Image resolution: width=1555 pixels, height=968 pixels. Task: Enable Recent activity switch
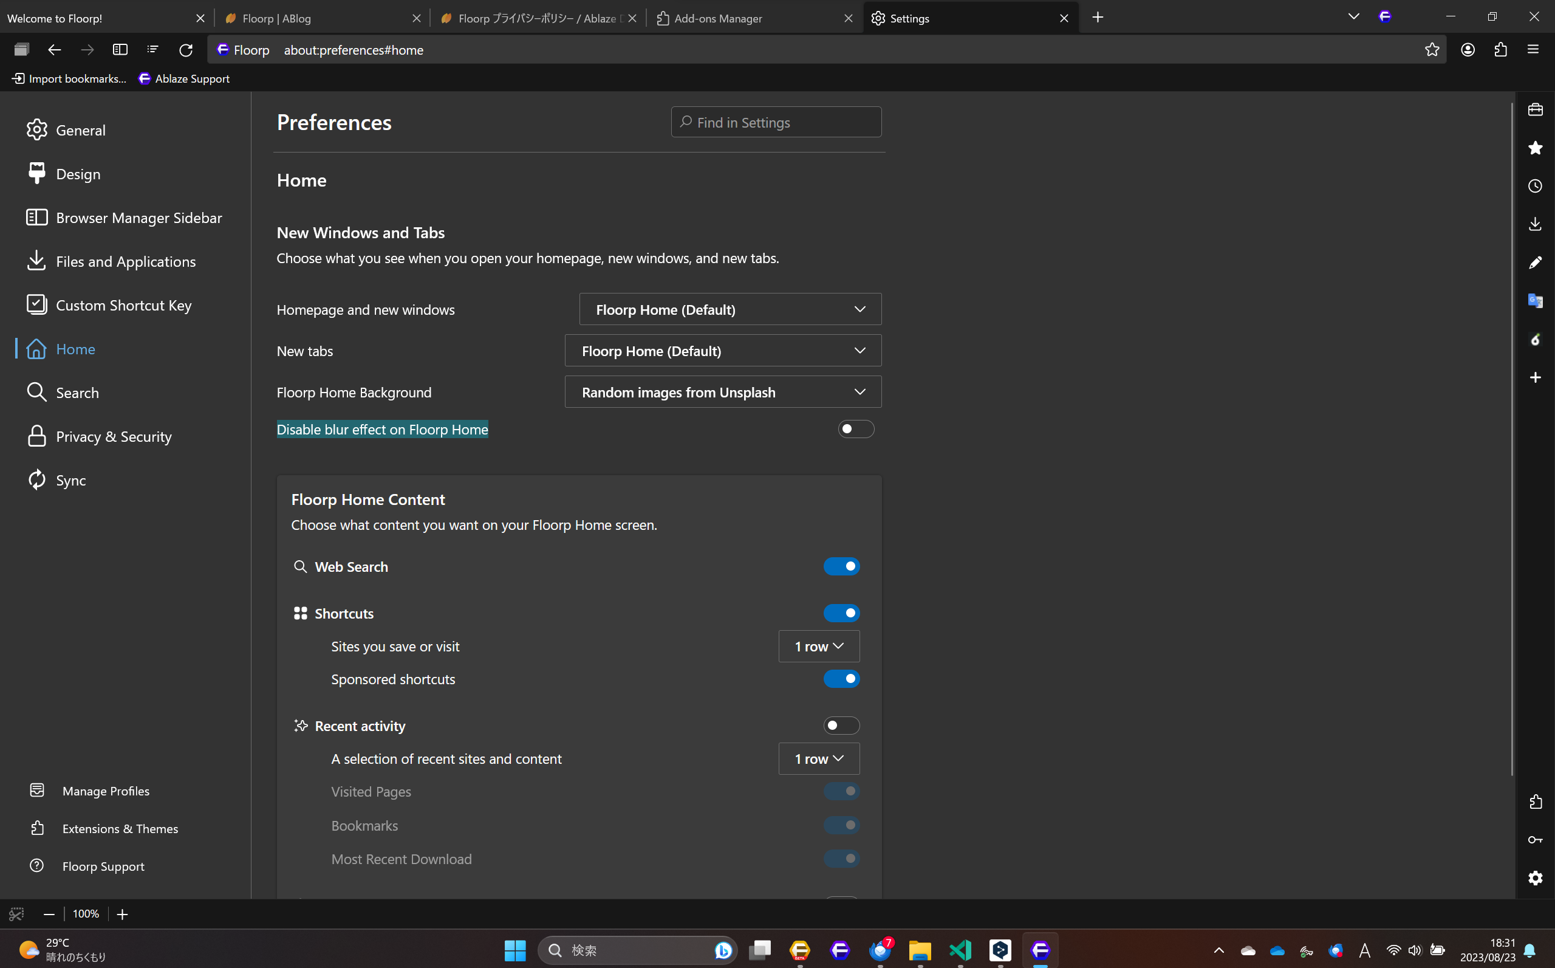point(841,726)
